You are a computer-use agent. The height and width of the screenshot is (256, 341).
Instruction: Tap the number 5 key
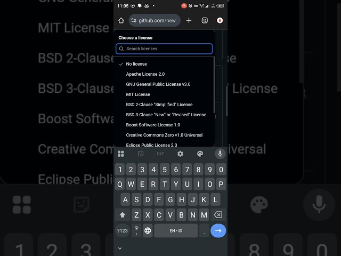click(x=165, y=170)
